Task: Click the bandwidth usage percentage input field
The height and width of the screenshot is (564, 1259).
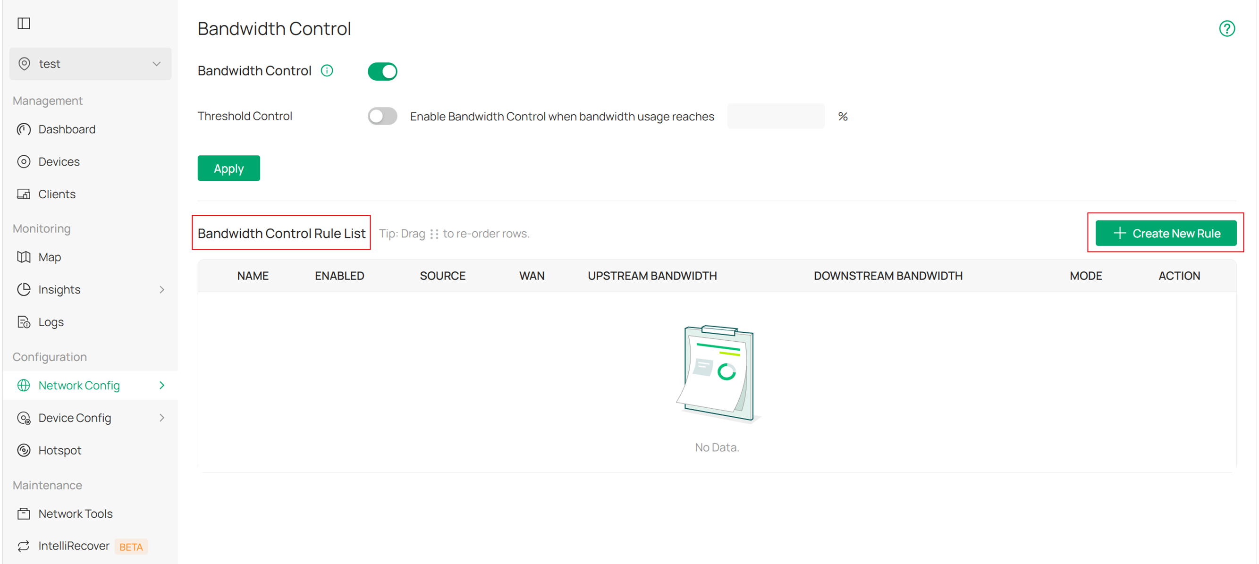Action: pos(775,116)
